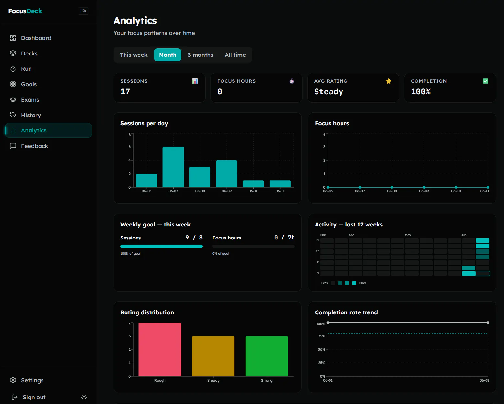Click the 06-08 endpoint on completion trend
The width and height of the screenshot is (504, 404).
488,323
